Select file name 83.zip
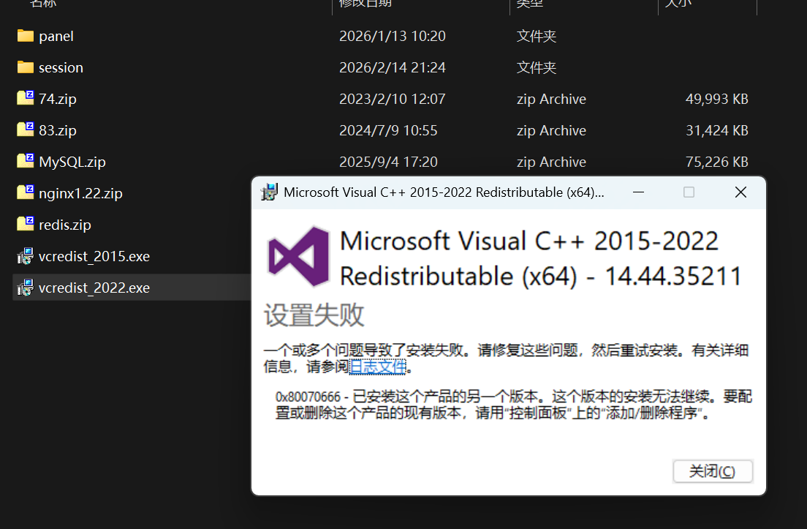 [58, 130]
